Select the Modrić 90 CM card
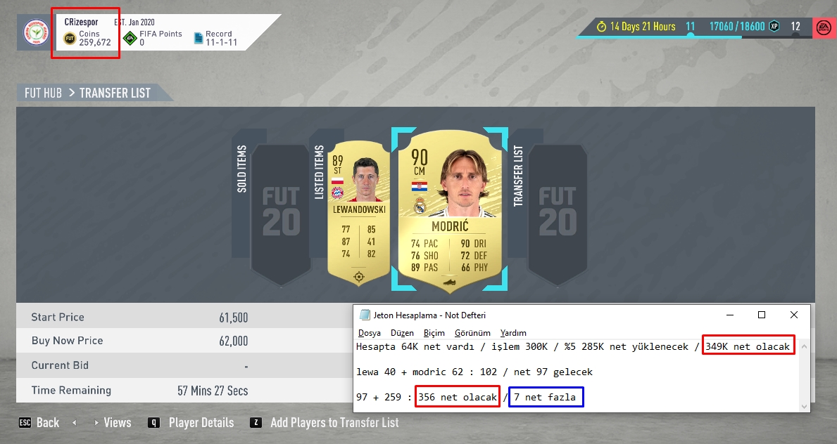This screenshot has width=837, height=444. (x=449, y=211)
